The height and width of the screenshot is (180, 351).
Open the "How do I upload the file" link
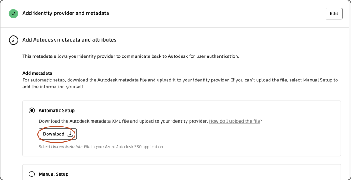(x=235, y=121)
